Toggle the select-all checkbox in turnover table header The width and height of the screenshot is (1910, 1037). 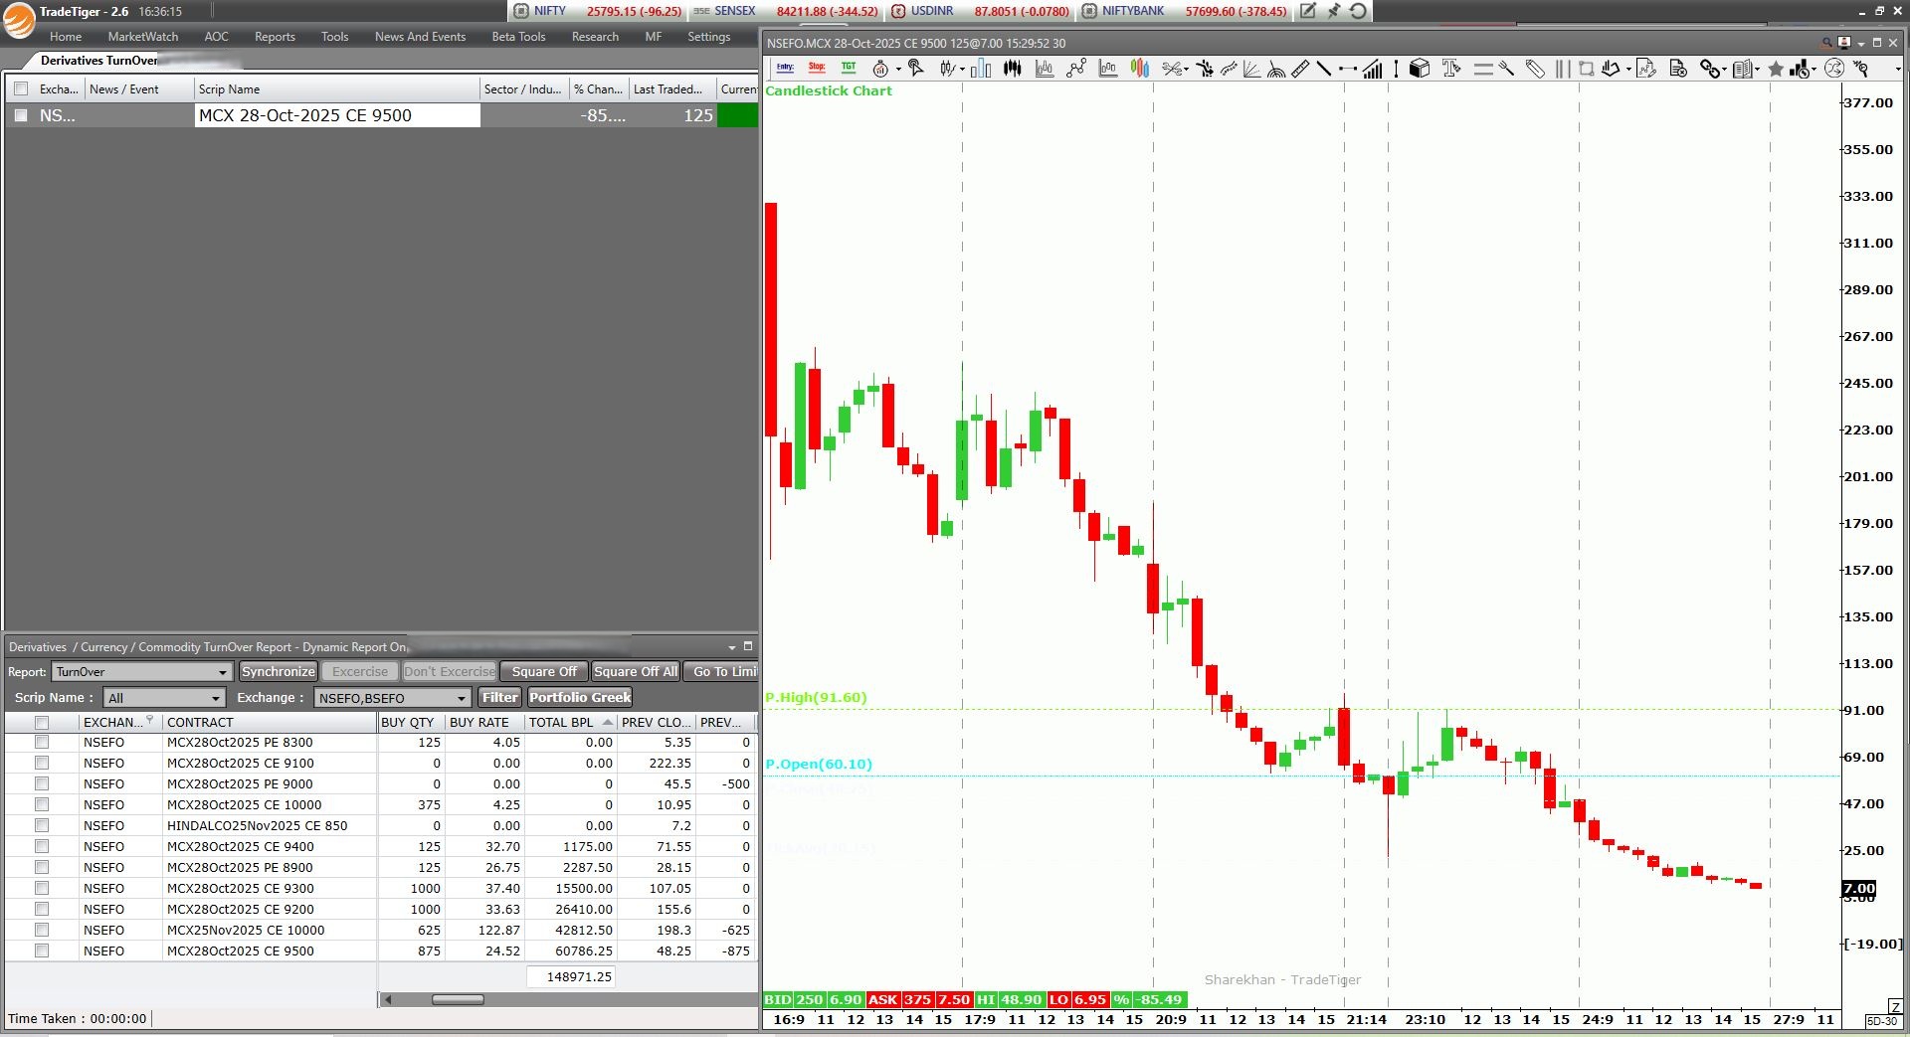coord(42,723)
